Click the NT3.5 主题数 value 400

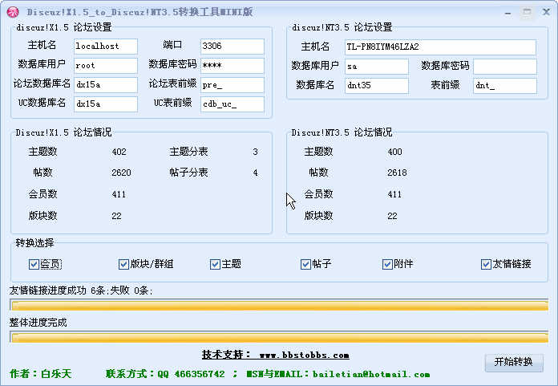click(395, 152)
